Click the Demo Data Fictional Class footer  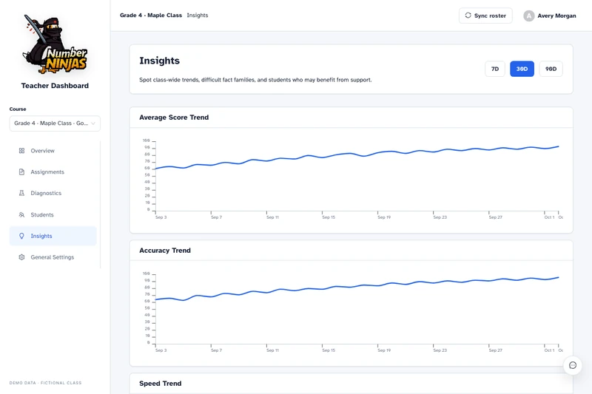pos(45,383)
